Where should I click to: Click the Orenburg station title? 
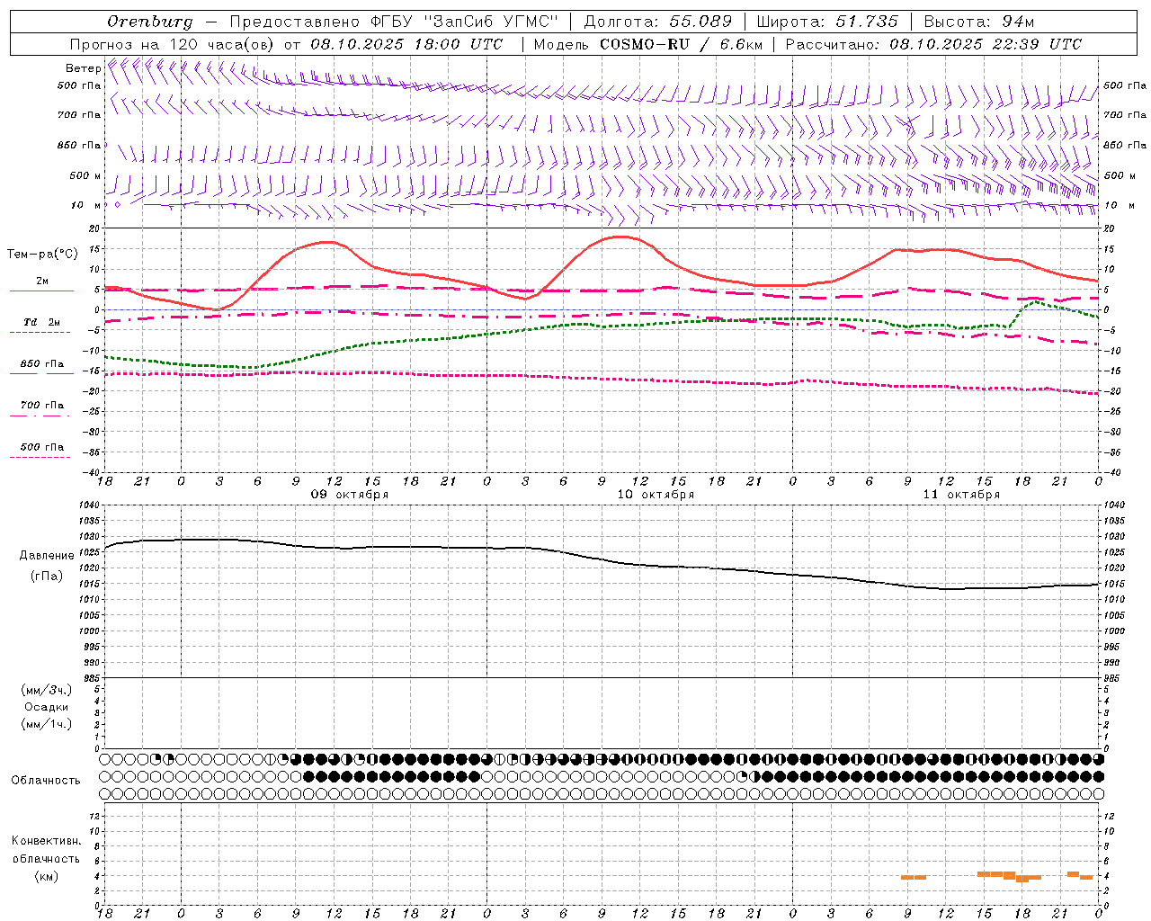pyautogui.click(x=149, y=22)
